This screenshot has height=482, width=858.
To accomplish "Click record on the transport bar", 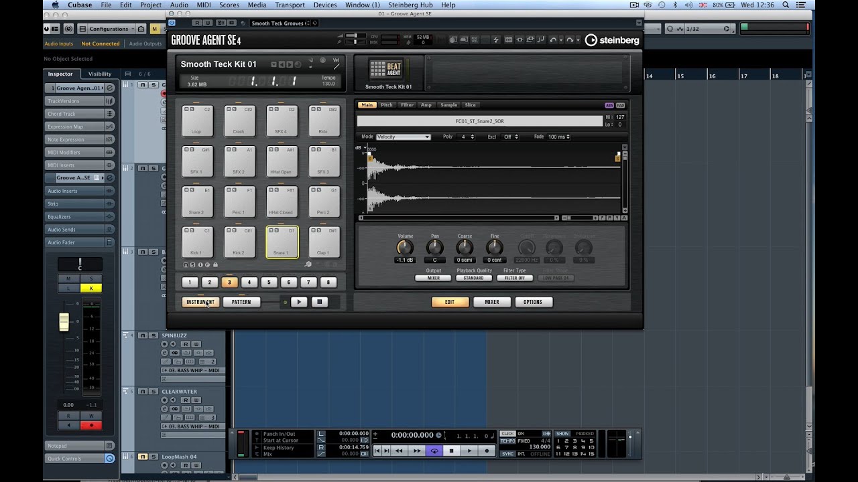I will (x=487, y=451).
